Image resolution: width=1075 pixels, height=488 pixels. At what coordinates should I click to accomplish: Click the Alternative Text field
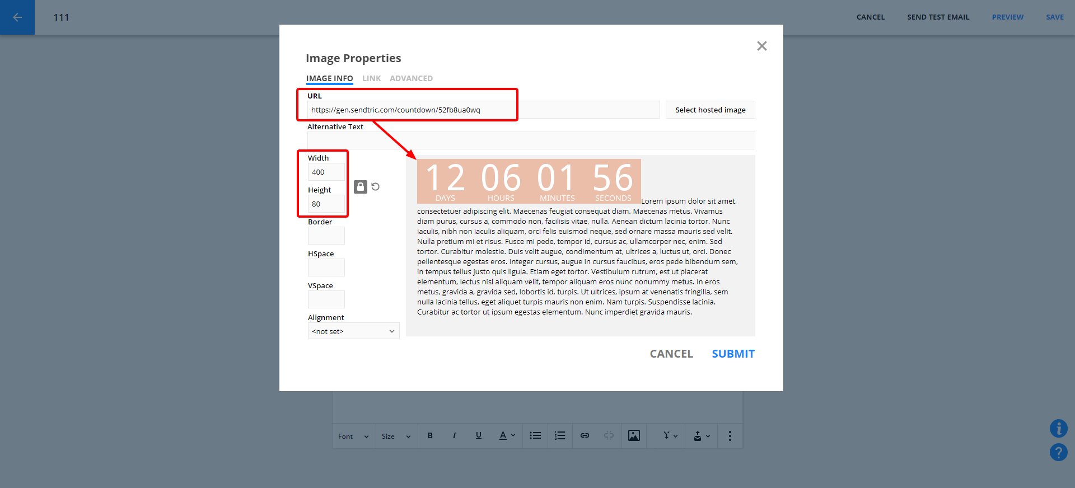pyautogui.click(x=531, y=140)
